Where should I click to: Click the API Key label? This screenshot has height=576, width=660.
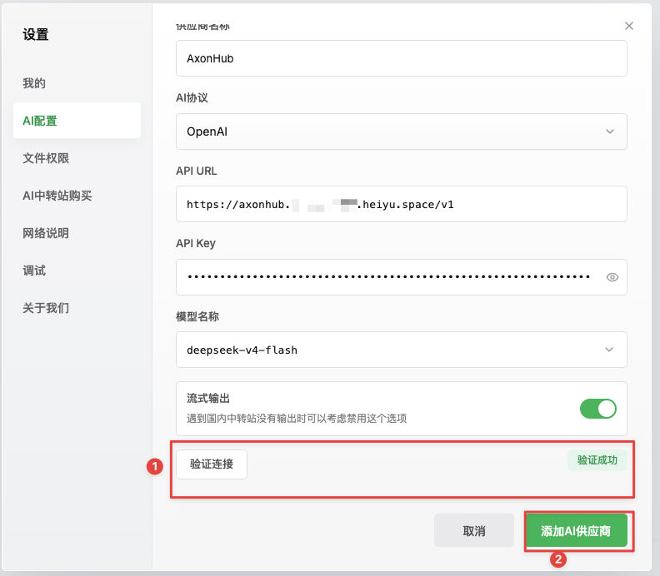pos(196,243)
